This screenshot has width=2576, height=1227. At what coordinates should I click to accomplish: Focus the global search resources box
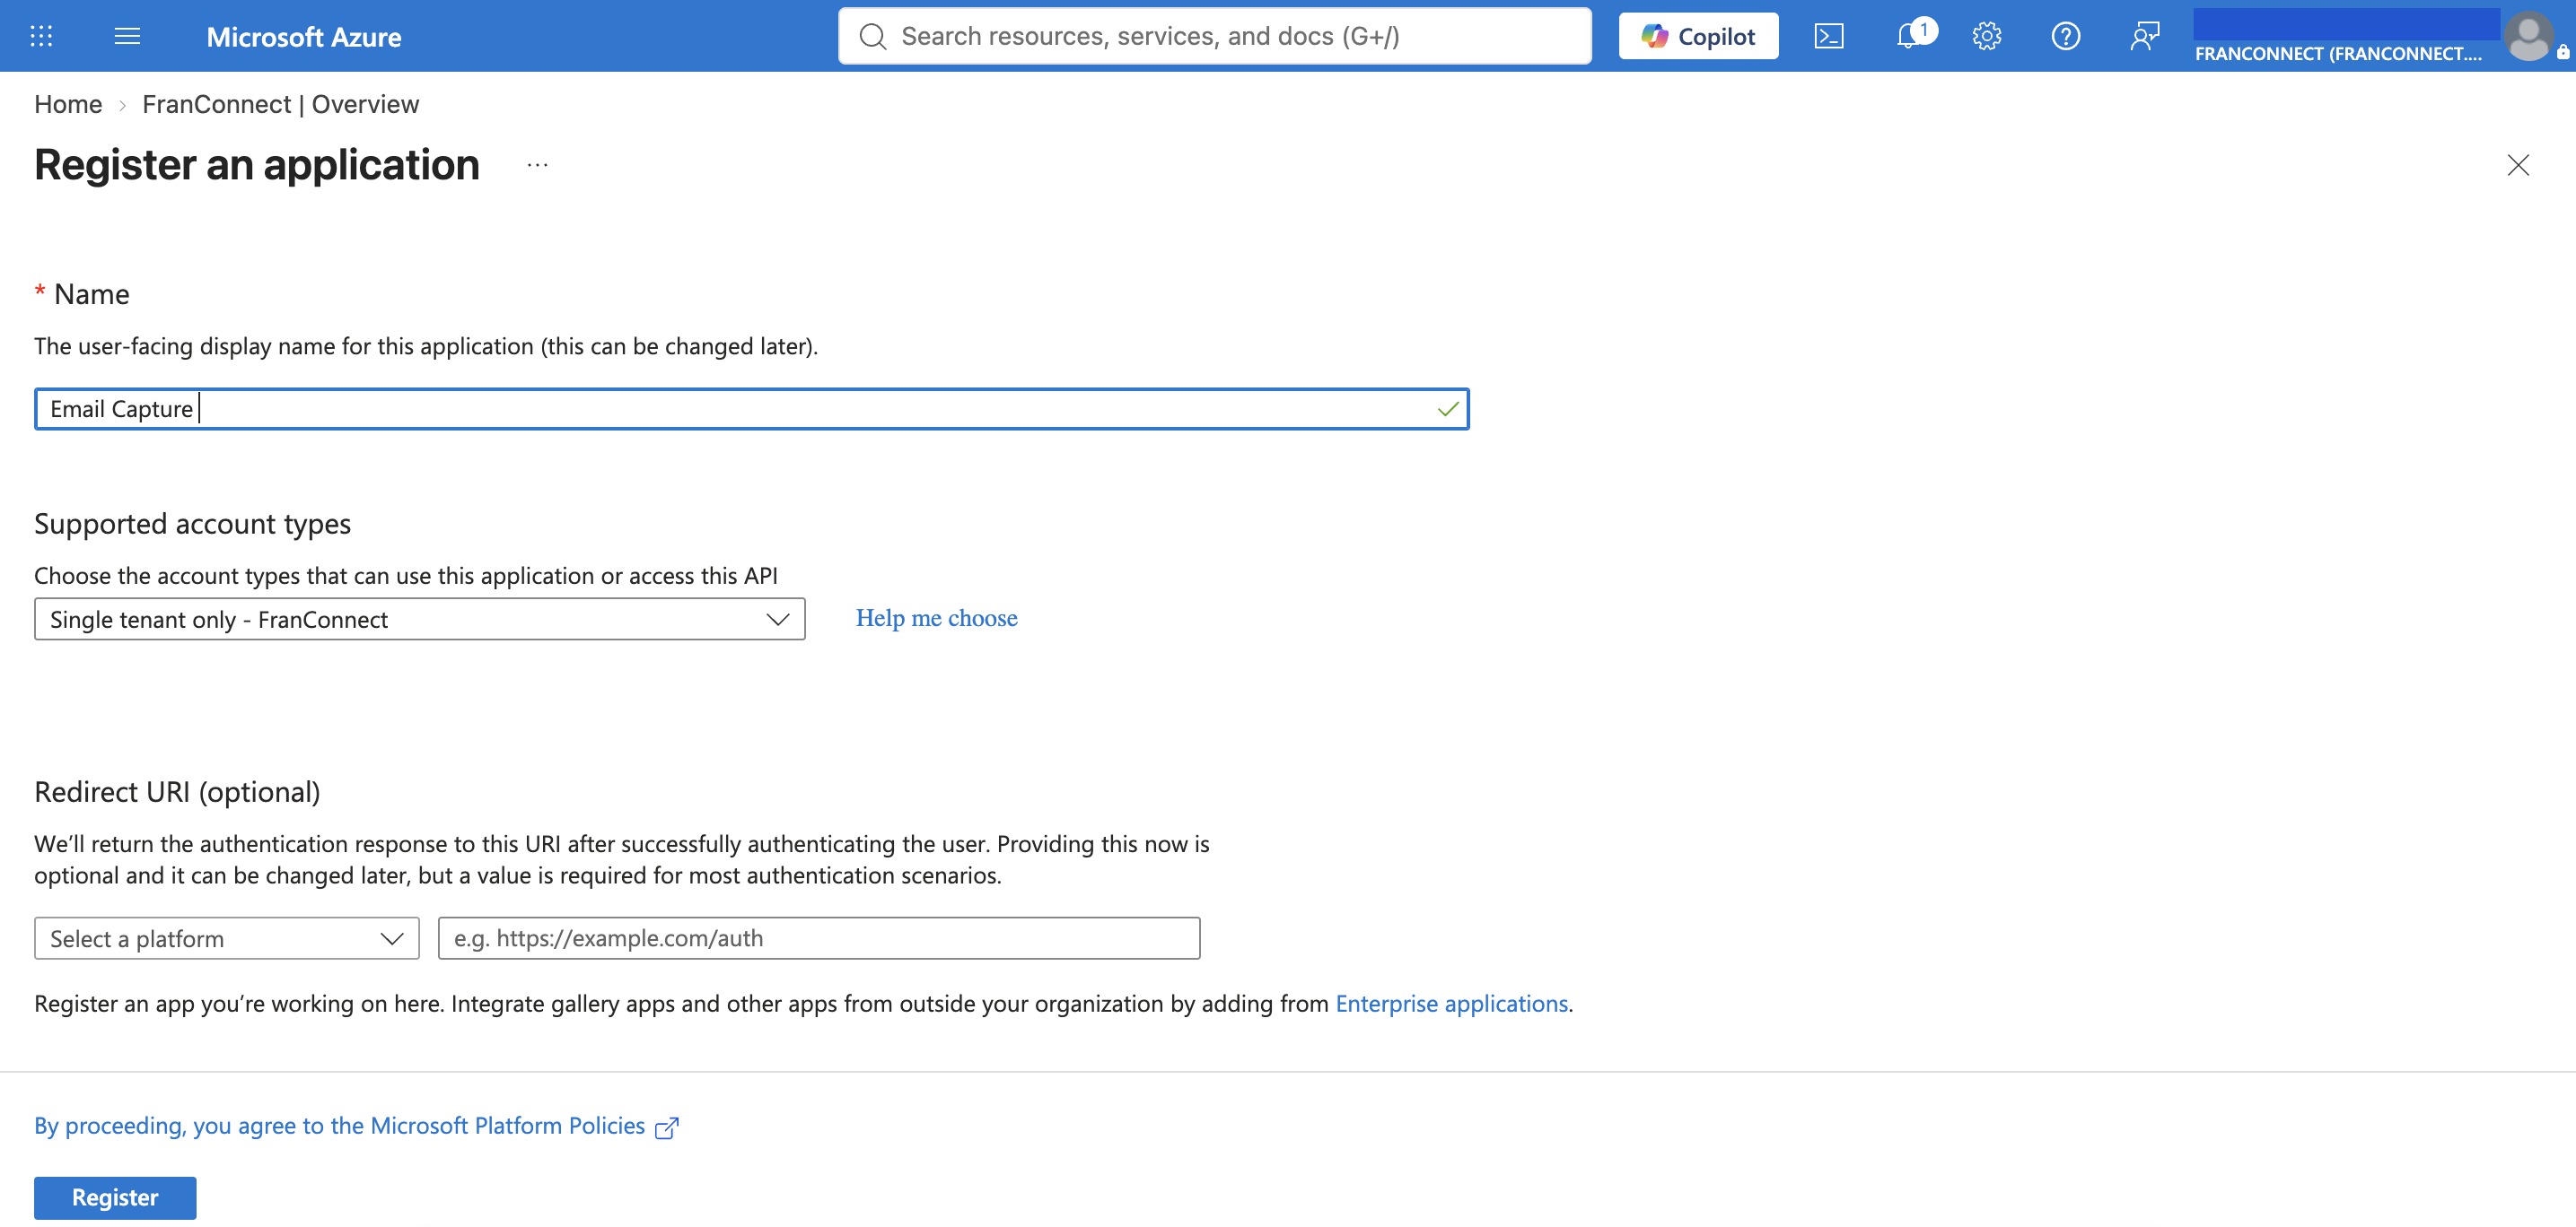pyautogui.click(x=1214, y=37)
